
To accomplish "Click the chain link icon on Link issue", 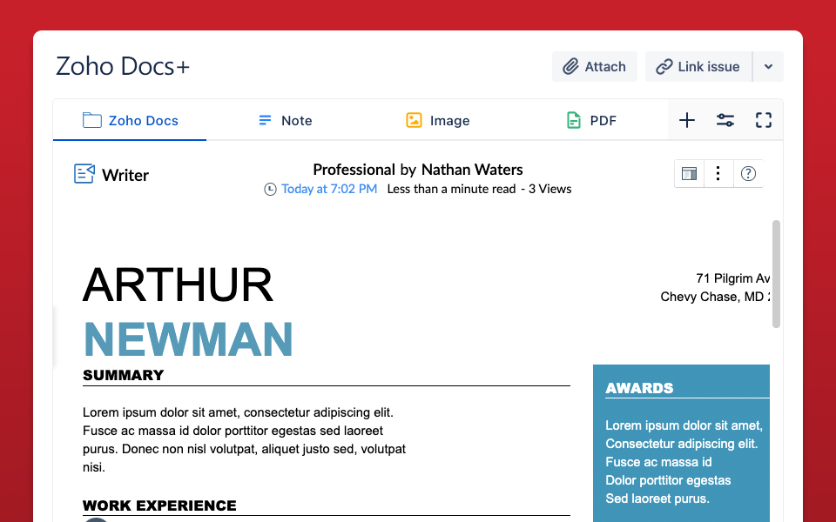I will (664, 67).
